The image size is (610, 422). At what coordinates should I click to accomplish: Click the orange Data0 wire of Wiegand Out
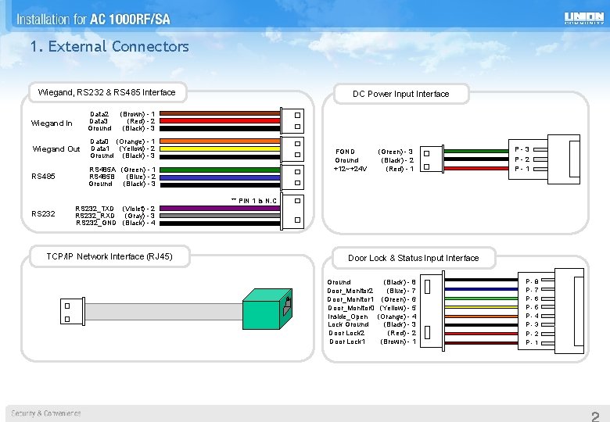pyautogui.click(x=220, y=141)
